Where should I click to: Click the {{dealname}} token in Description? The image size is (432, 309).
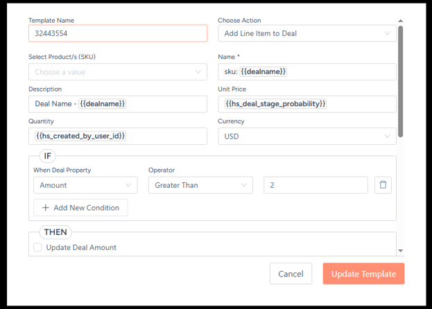tap(103, 104)
